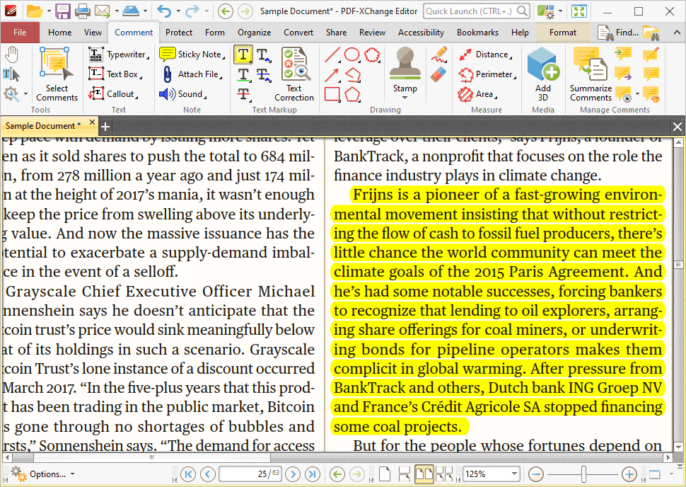Select the Arrow drawing tool
The image size is (686, 487).
(332, 75)
